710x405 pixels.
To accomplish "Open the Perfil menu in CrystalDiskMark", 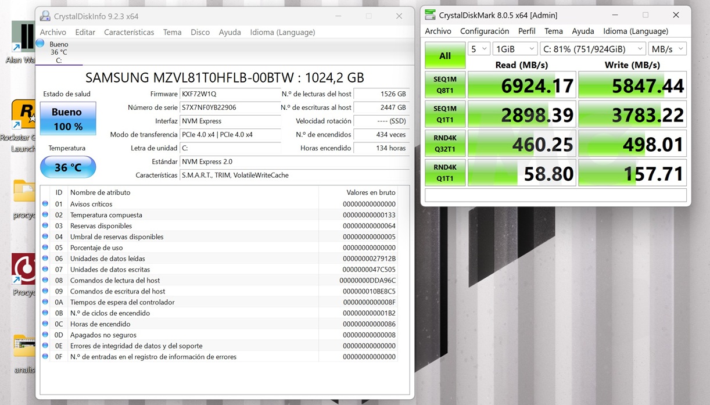I will (x=526, y=31).
